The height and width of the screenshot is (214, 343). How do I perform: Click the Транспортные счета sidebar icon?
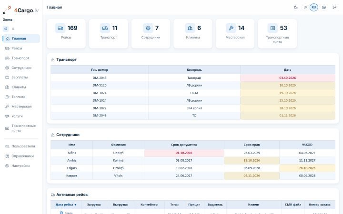(7, 128)
